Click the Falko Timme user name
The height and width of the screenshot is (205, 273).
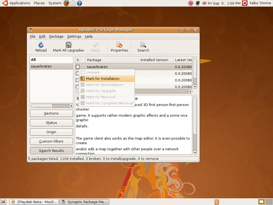tap(260, 3)
